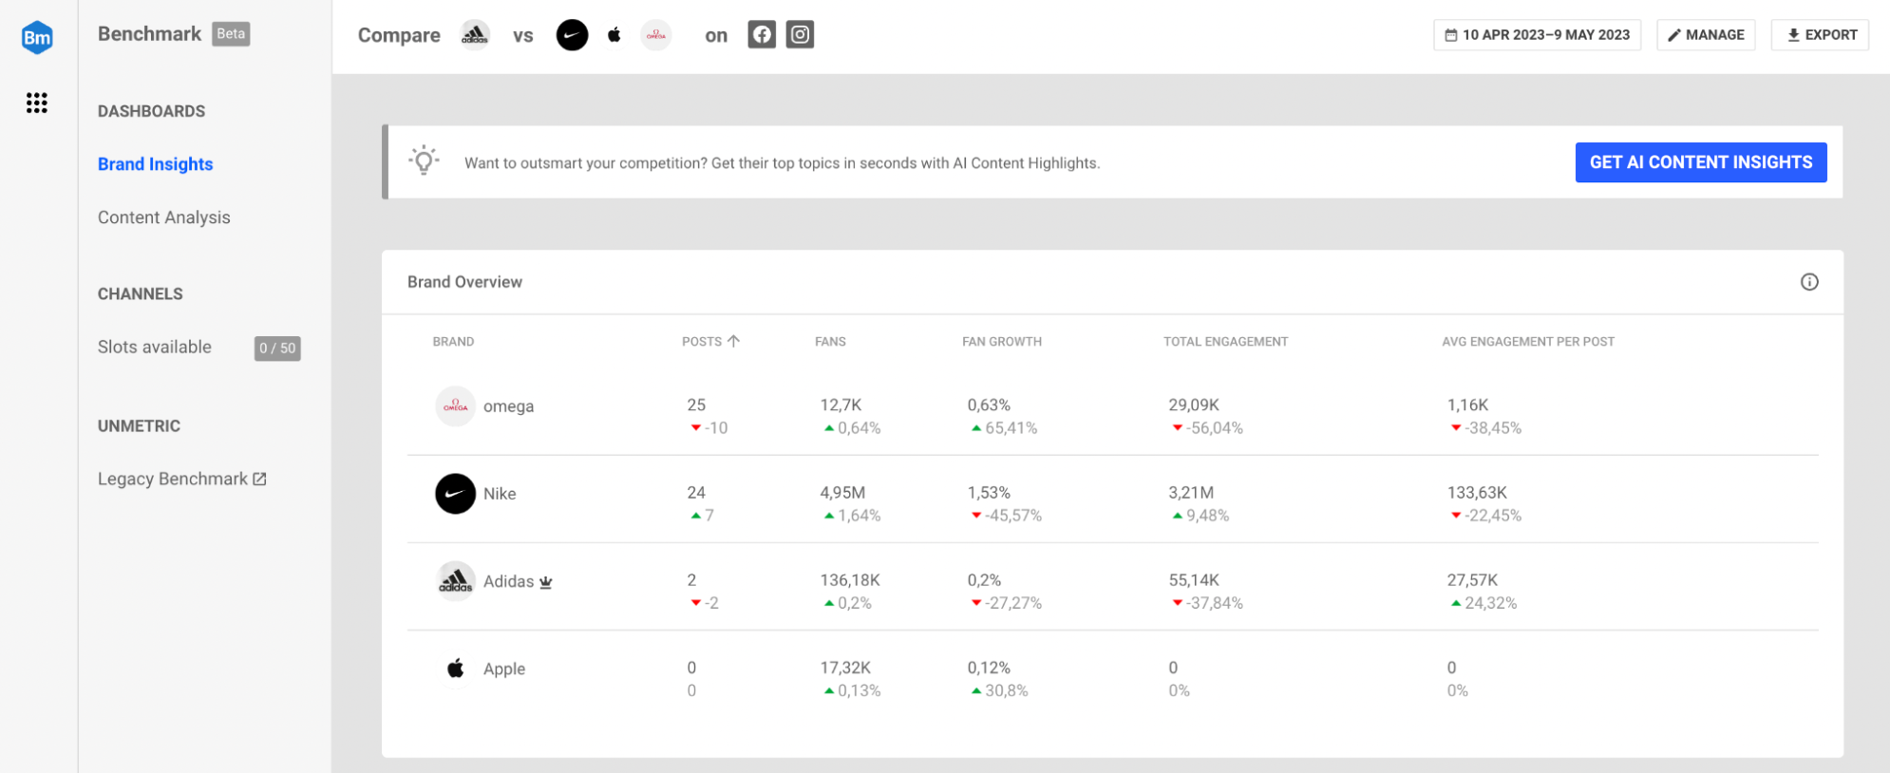Viewport: 1890px width, 773px height.
Task: Click the Apple logo in the Apple row
Action: point(456,669)
